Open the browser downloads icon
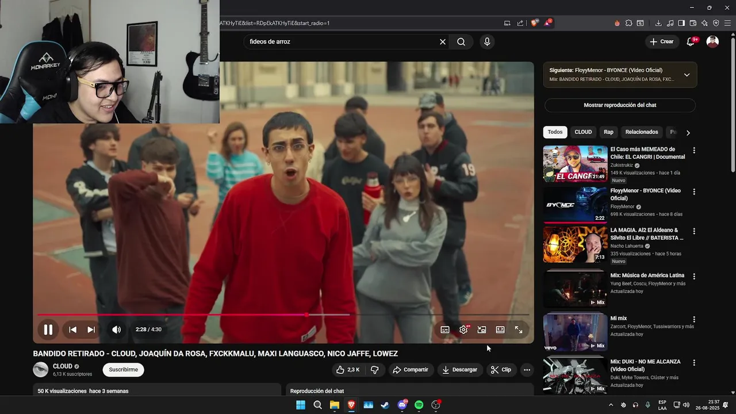This screenshot has width=736, height=414. pyautogui.click(x=658, y=23)
